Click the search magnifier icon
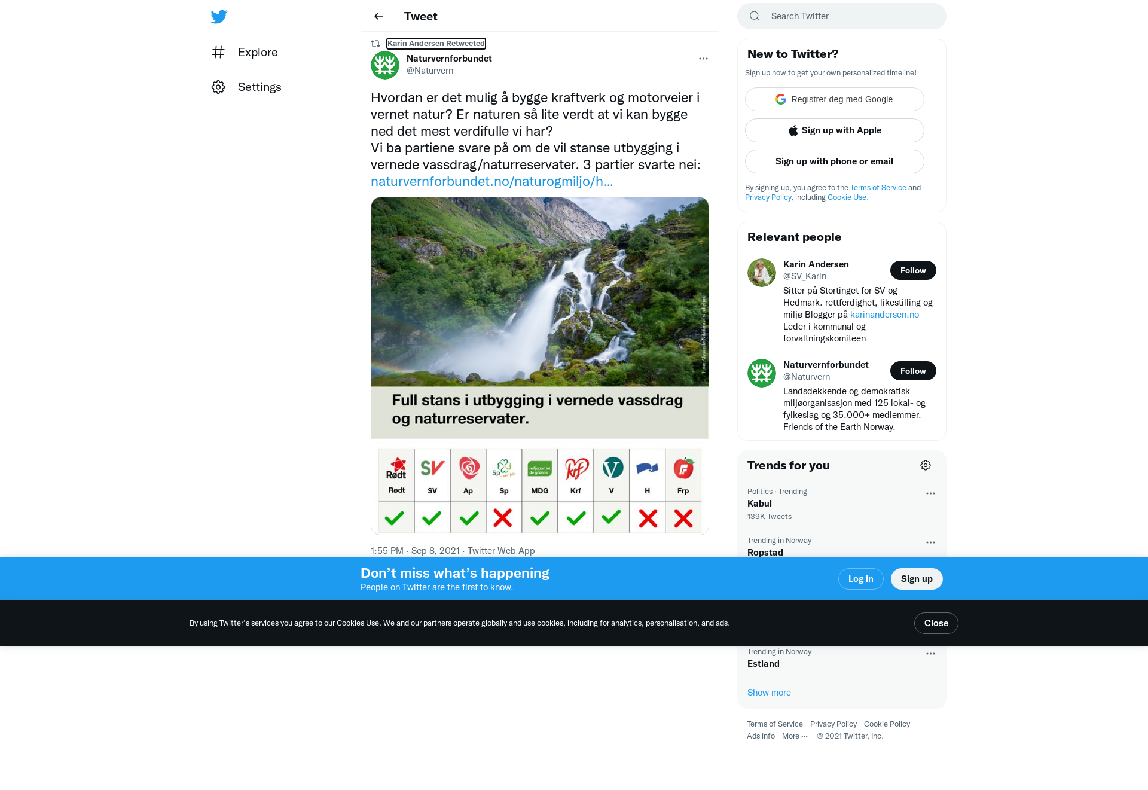The width and height of the screenshot is (1148, 790). 755,16
